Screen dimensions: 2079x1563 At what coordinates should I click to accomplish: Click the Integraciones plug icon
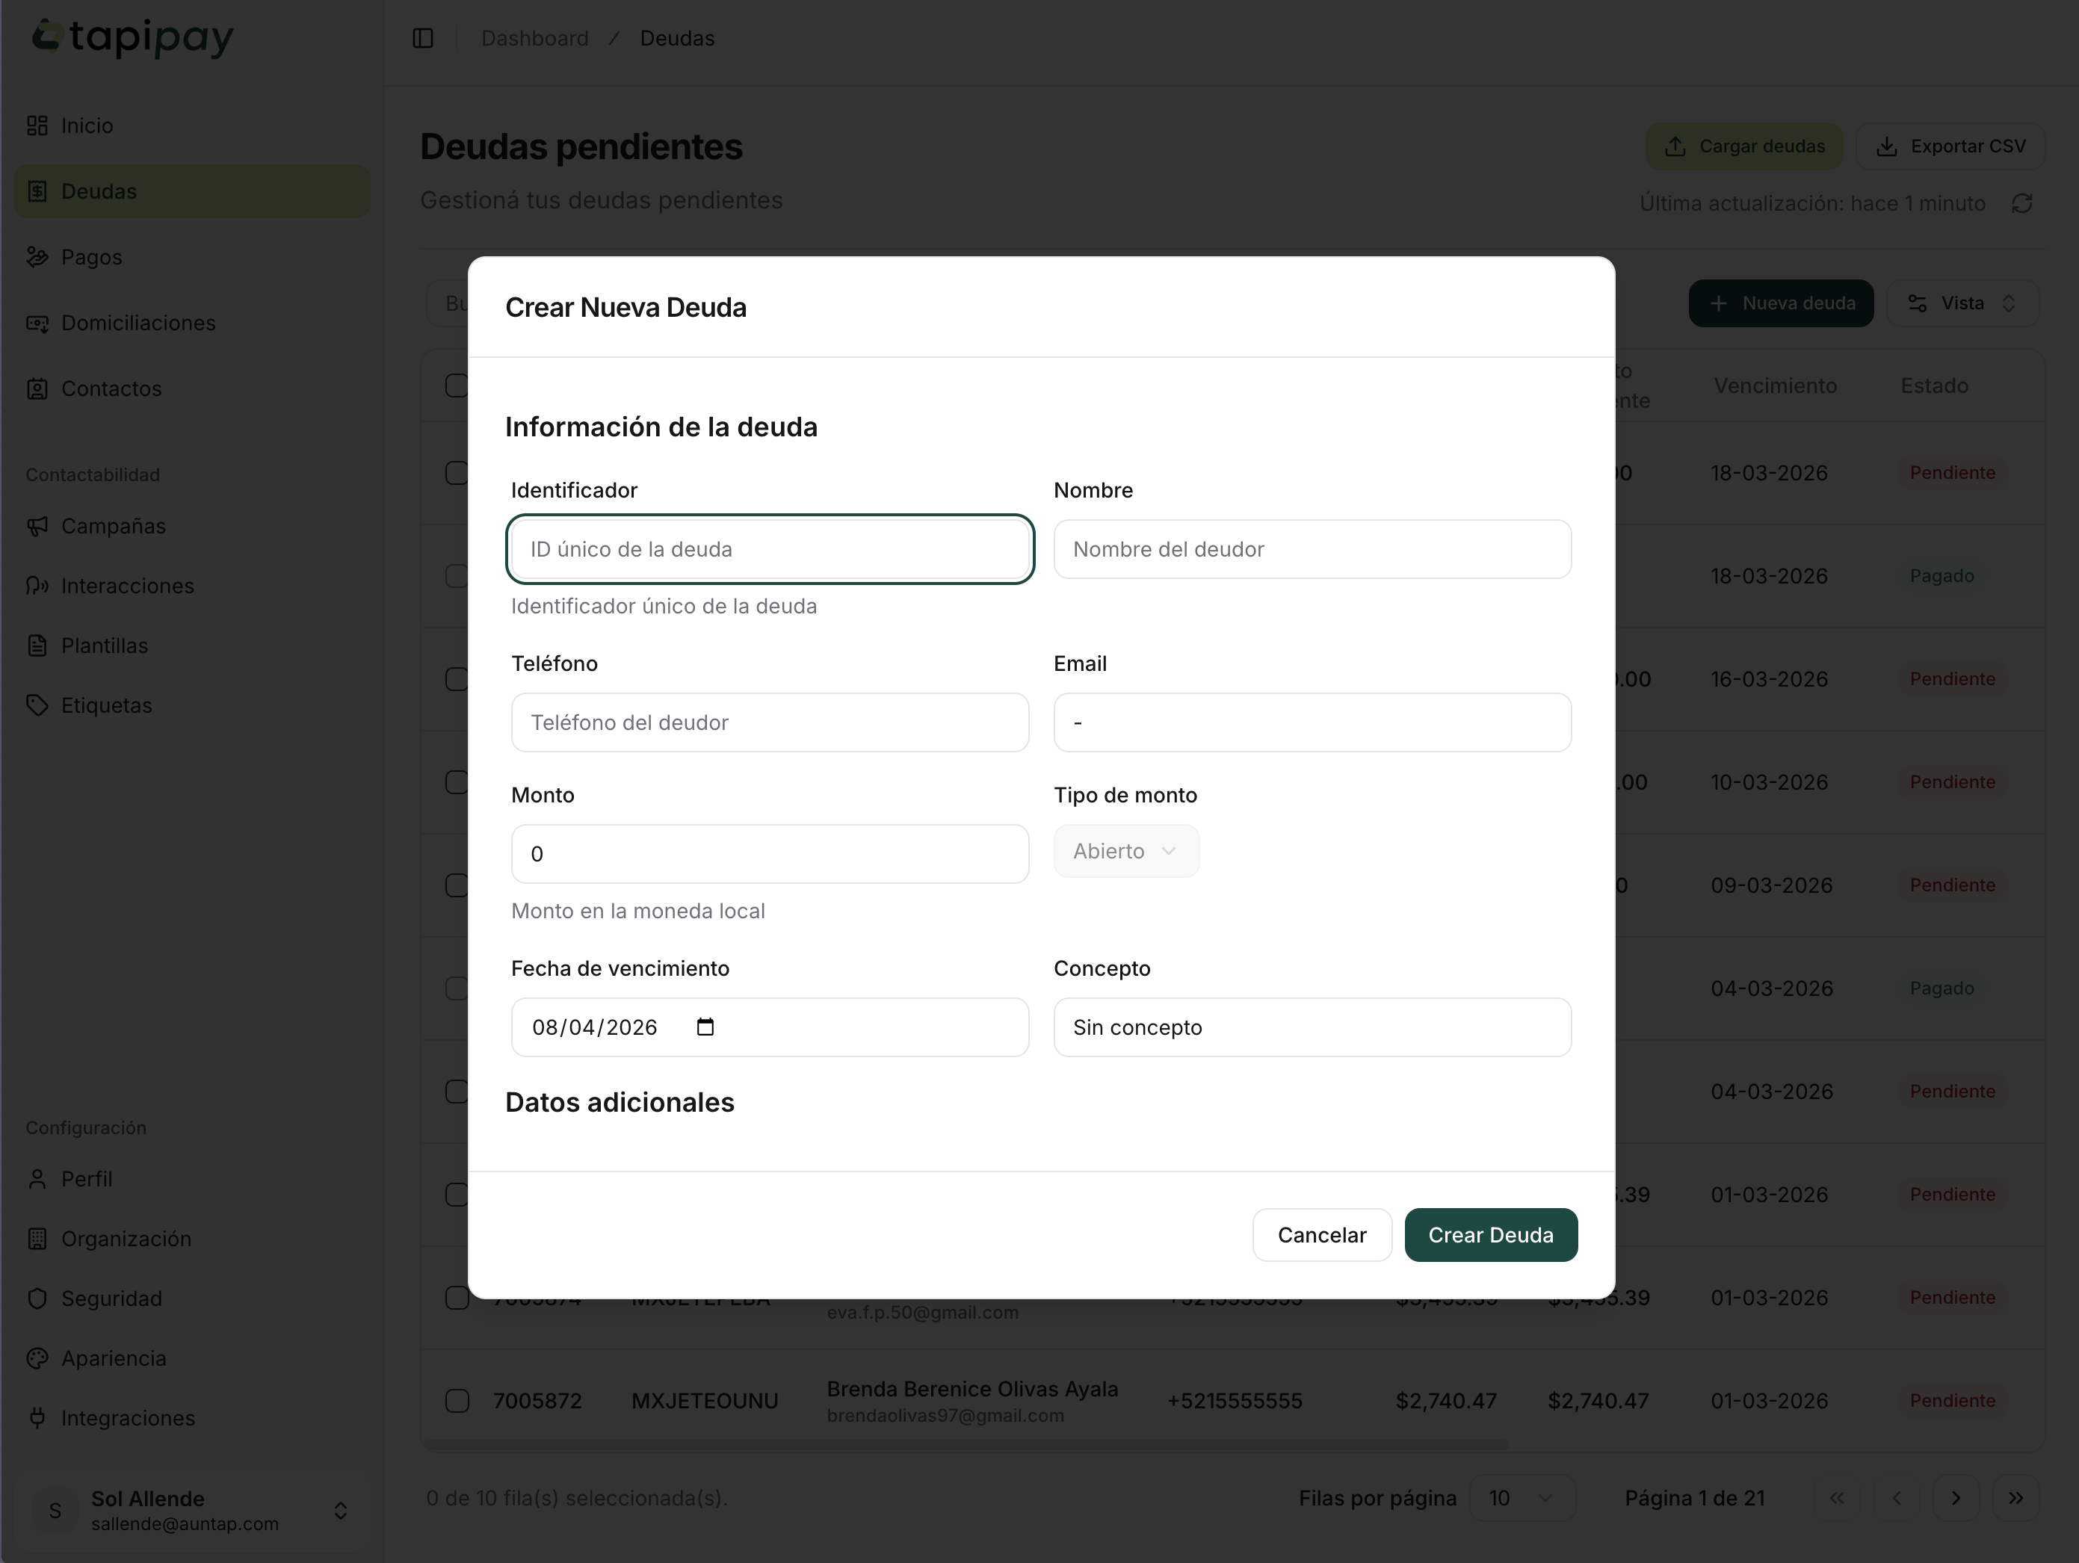pos(37,1417)
